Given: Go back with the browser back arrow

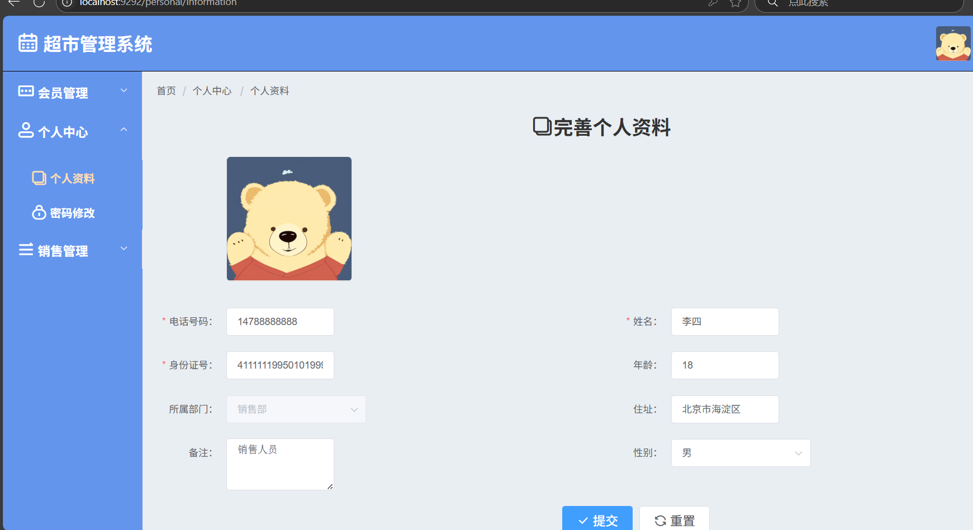Looking at the screenshot, I should coord(13,3).
